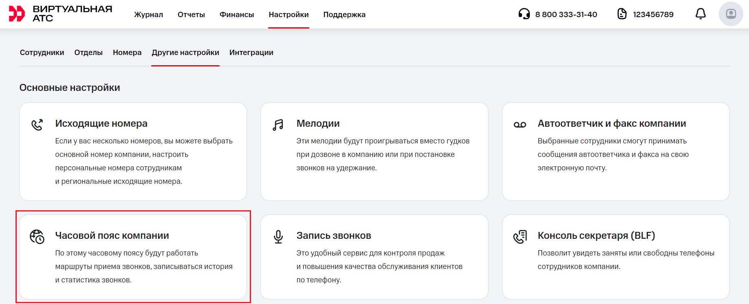
Task: Open the user profile avatar
Action: tap(731, 14)
